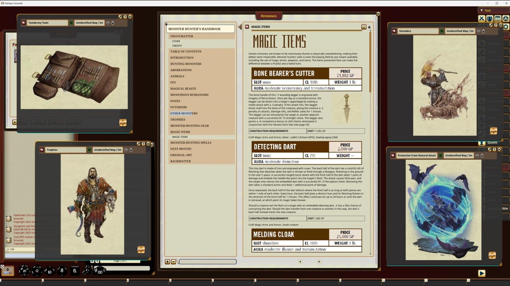Roll the d20 die in the dice tray
The image size is (510, 286).
(x=24, y=271)
